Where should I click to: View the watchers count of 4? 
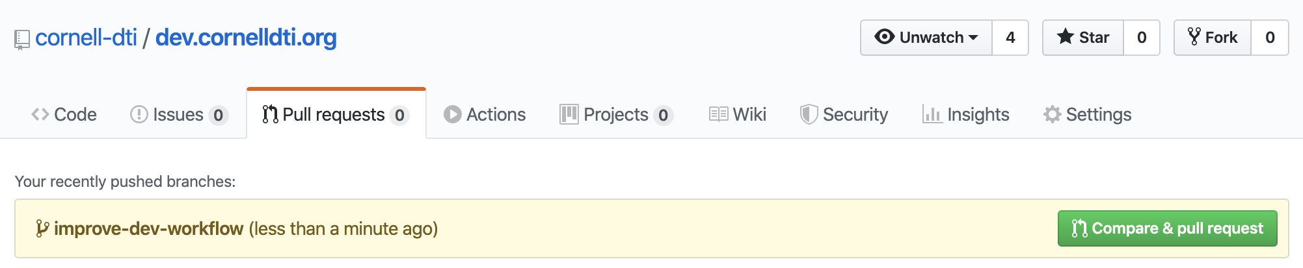(x=1010, y=38)
